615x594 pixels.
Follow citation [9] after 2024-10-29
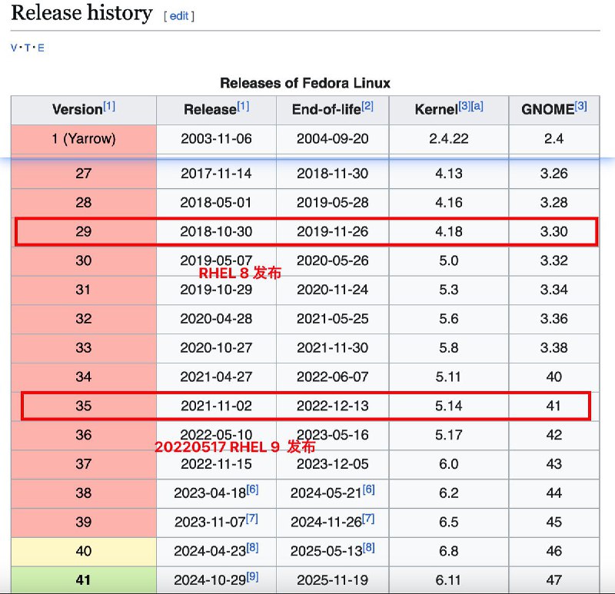click(252, 578)
